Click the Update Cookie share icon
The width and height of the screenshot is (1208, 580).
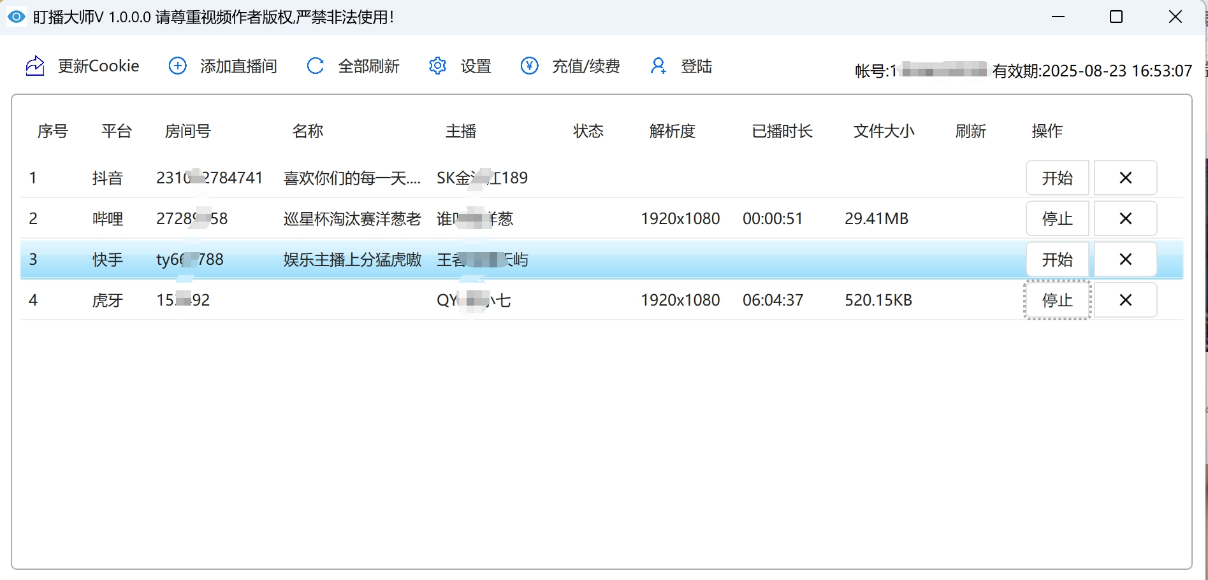(35, 66)
